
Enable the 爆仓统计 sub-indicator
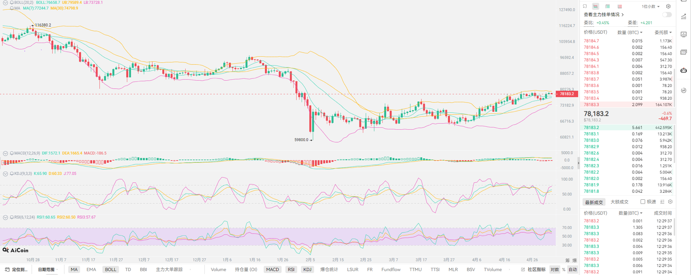pyautogui.click(x=329, y=270)
